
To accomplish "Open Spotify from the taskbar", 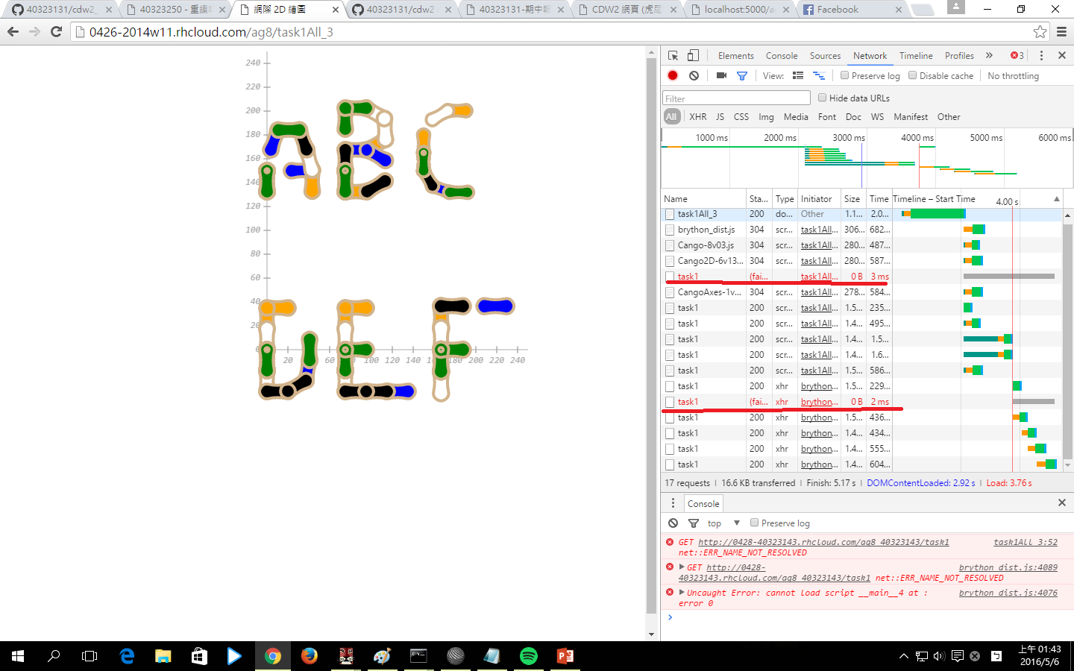I will (x=529, y=656).
